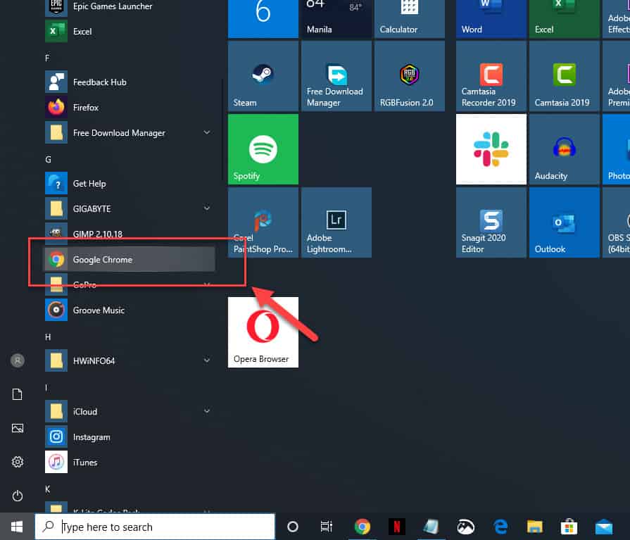The height and width of the screenshot is (540, 630).
Task: Jump to letter F section header
Action: [x=47, y=58]
